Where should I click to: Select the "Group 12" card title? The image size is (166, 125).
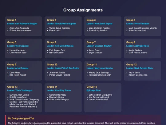pyautogui.click(x=131, y=65)
